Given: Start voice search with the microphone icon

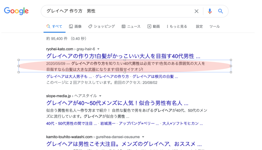Looking at the screenshot, I should point(210,11).
